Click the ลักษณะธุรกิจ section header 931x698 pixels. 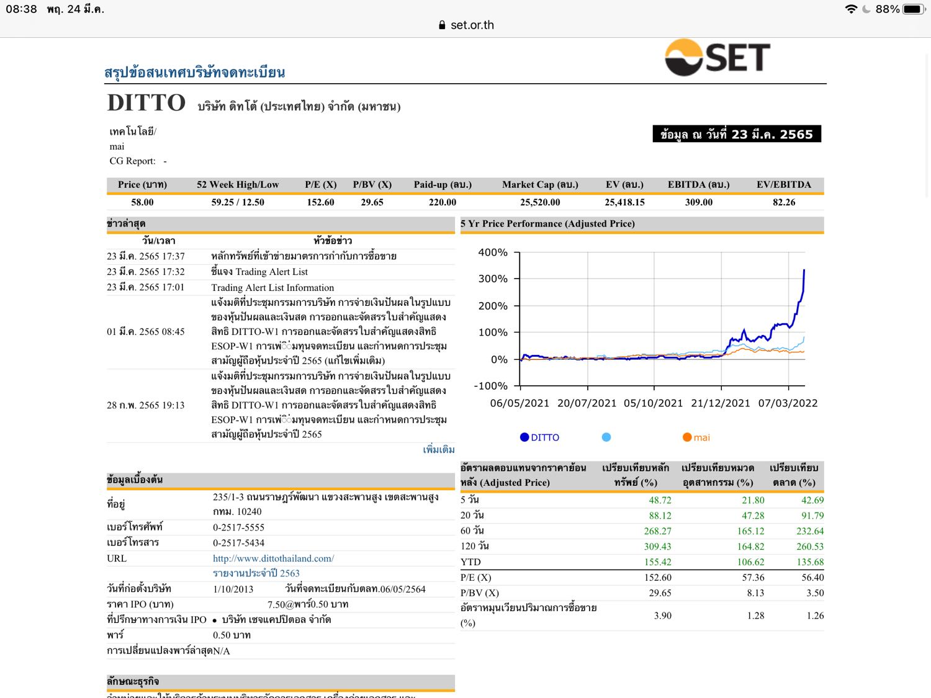[x=281, y=682]
